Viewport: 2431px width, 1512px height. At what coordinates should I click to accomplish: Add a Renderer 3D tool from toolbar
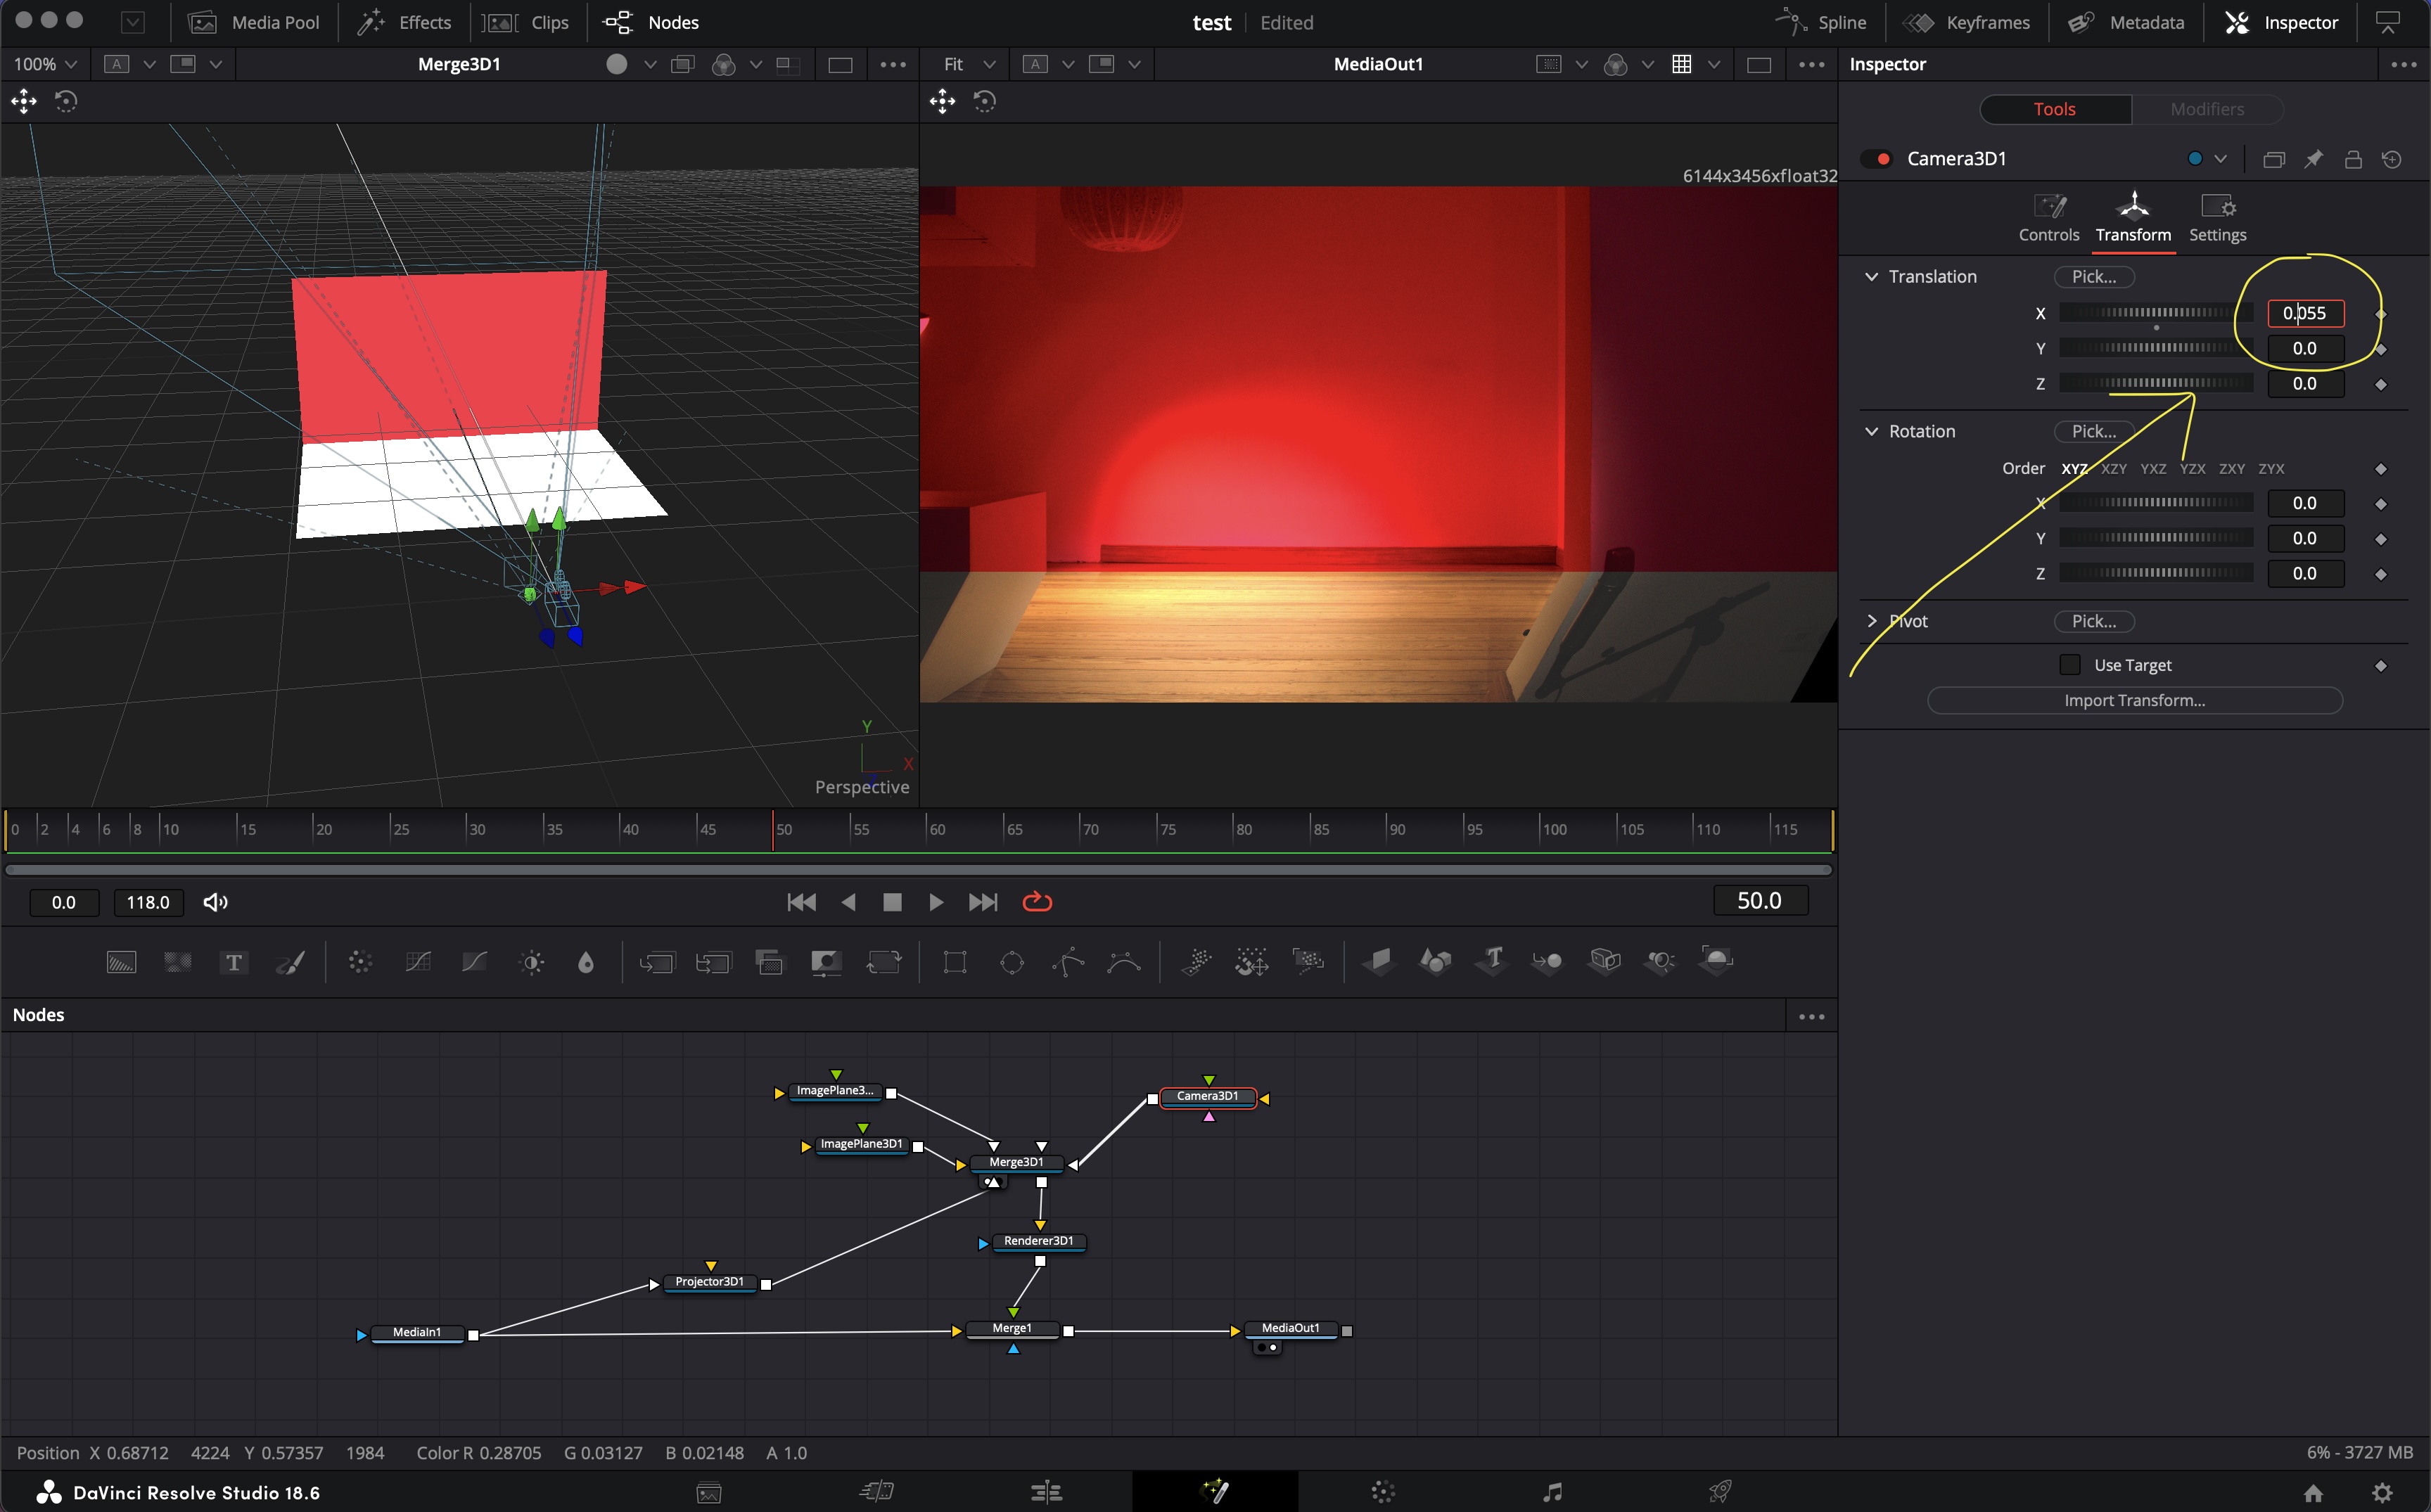[1717, 961]
